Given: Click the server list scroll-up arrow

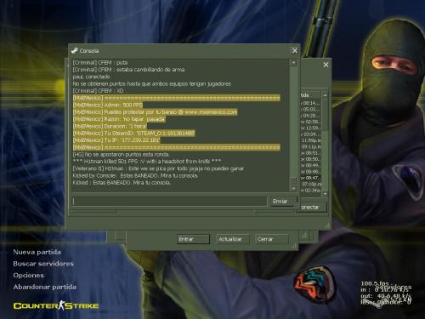Looking at the screenshot, I should (325, 95).
